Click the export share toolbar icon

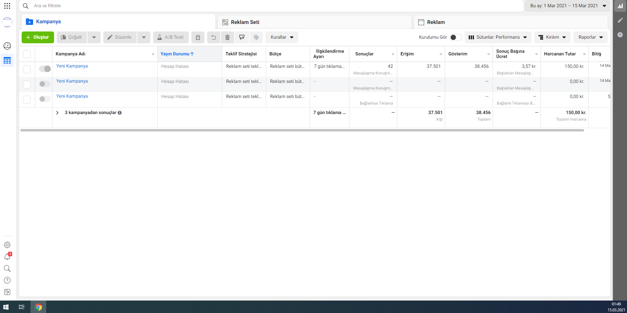pyautogui.click(x=242, y=37)
